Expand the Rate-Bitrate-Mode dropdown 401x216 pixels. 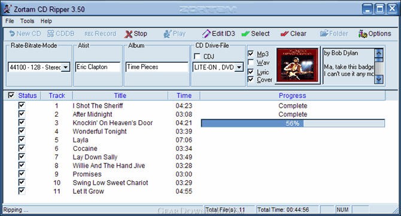pyautogui.click(x=66, y=67)
